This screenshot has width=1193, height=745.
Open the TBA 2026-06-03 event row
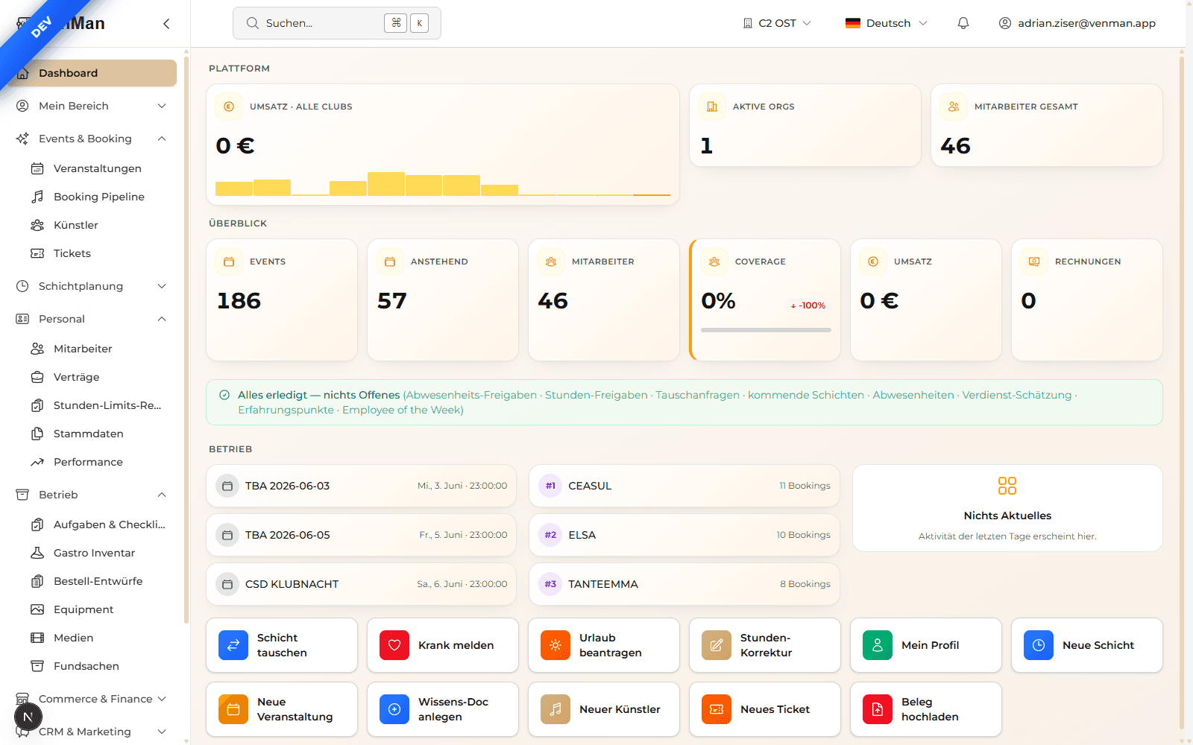click(362, 486)
